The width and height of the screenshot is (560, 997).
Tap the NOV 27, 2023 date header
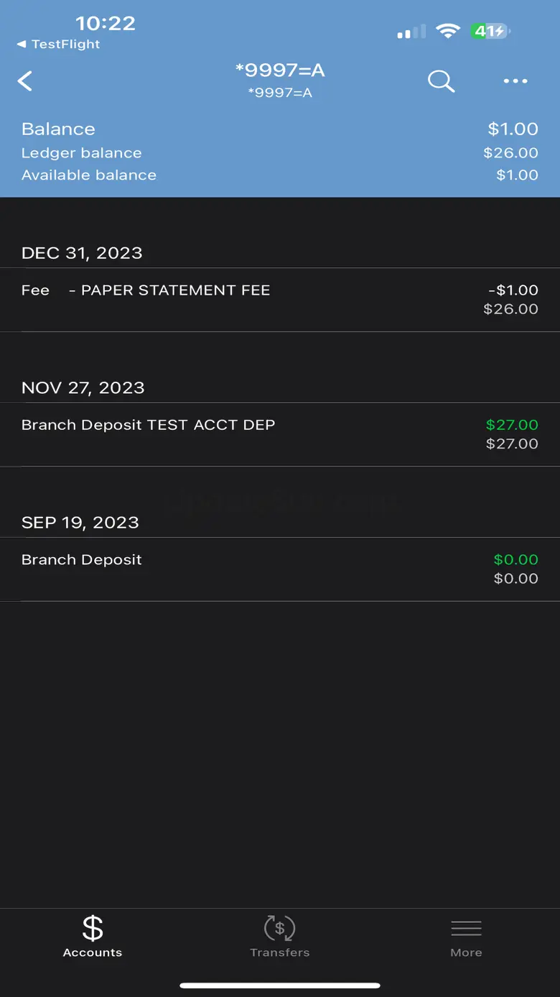(x=83, y=388)
